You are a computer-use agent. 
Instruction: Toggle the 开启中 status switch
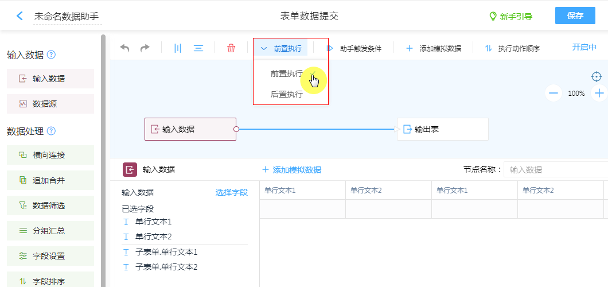tap(584, 47)
